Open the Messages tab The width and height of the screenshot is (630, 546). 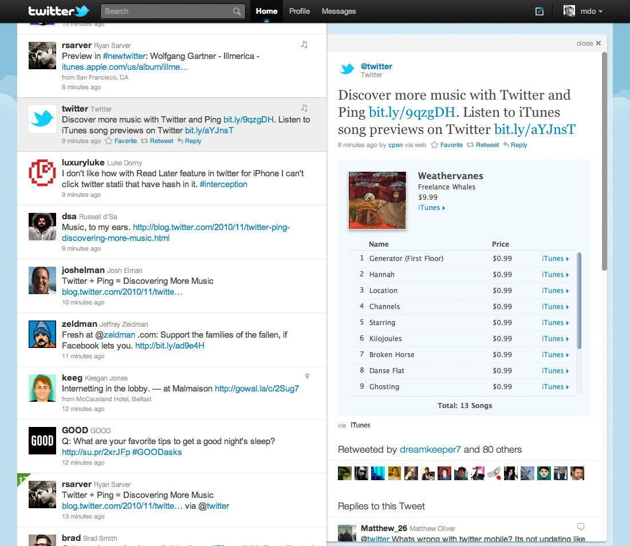point(338,11)
